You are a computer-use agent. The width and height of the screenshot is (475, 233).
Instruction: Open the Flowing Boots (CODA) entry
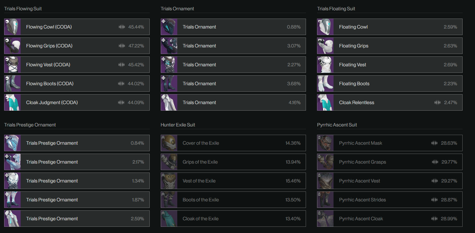77,84
